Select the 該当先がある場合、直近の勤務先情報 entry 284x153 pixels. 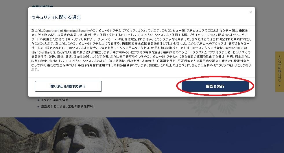(x=67, y=106)
